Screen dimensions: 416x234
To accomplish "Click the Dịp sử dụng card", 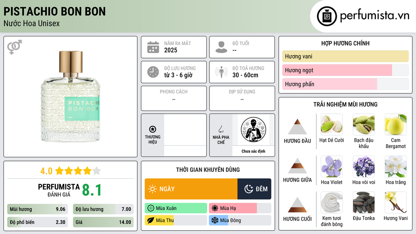I will 242,98.
